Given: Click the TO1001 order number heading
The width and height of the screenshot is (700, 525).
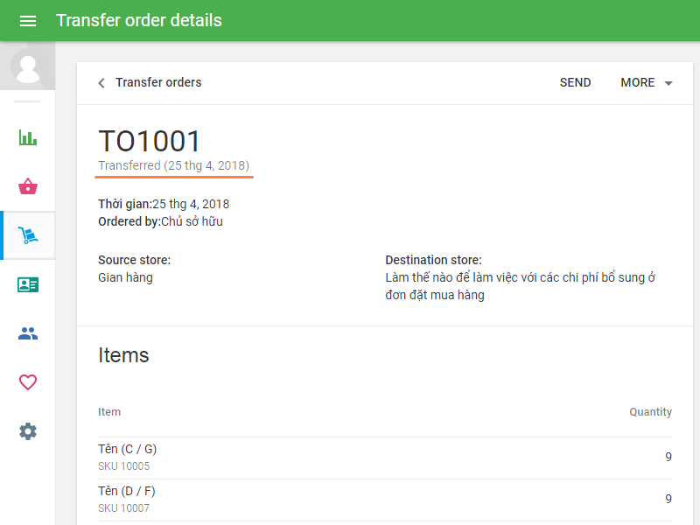Looking at the screenshot, I should point(150,141).
